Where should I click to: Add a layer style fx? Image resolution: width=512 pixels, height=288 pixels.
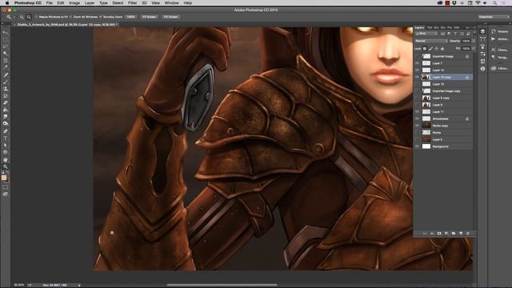tap(432, 234)
